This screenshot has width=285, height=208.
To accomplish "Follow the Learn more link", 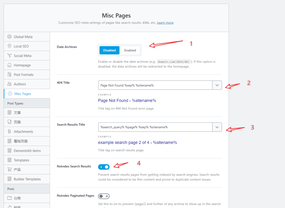I will [x=165, y=23].
